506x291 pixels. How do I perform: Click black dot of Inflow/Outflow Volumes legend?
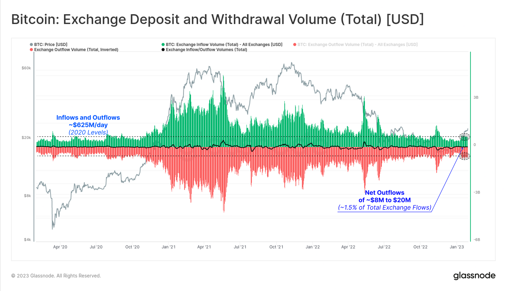coord(163,50)
